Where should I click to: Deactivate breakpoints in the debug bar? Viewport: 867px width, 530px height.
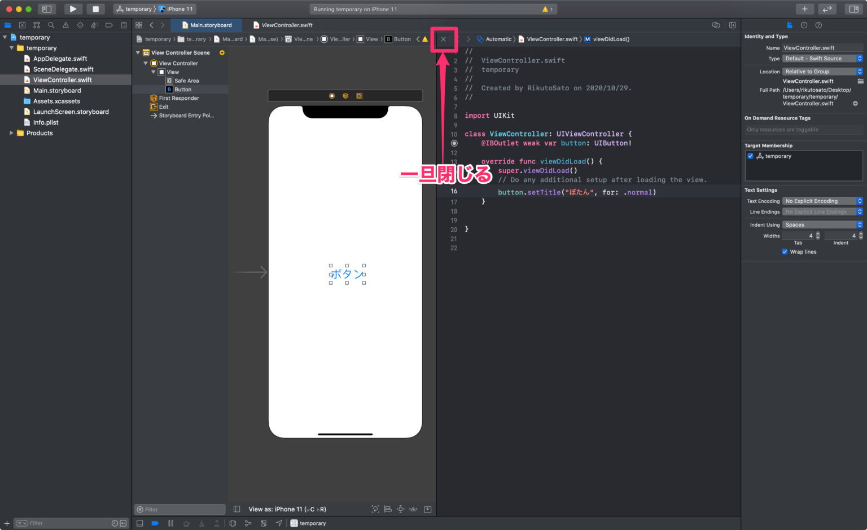click(155, 523)
